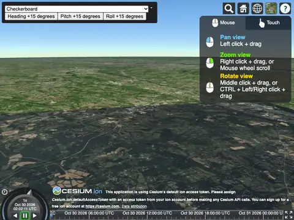Click the Oct 30 2026 date in clock
The height and width of the screenshot is (220, 294).
click(25, 205)
